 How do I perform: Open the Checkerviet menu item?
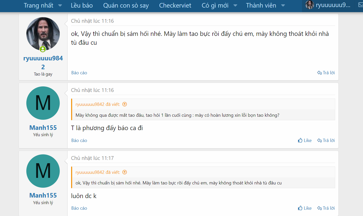pos(175,6)
